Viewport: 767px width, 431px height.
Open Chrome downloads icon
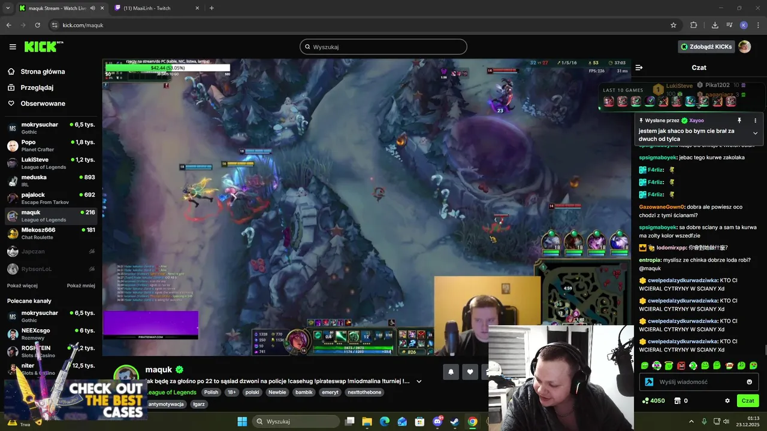[x=715, y=25]
